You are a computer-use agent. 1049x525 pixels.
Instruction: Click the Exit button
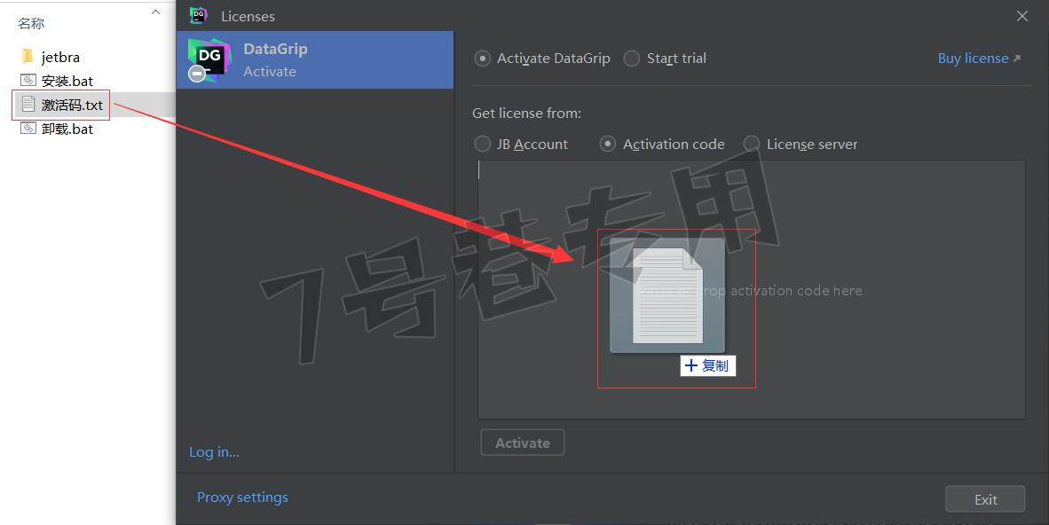[985, 499]
